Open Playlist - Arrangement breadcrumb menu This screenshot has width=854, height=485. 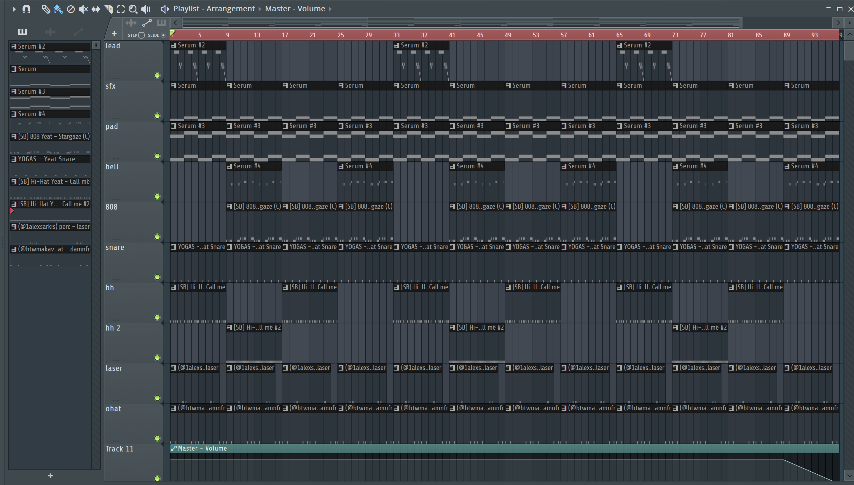pos(214,9)
